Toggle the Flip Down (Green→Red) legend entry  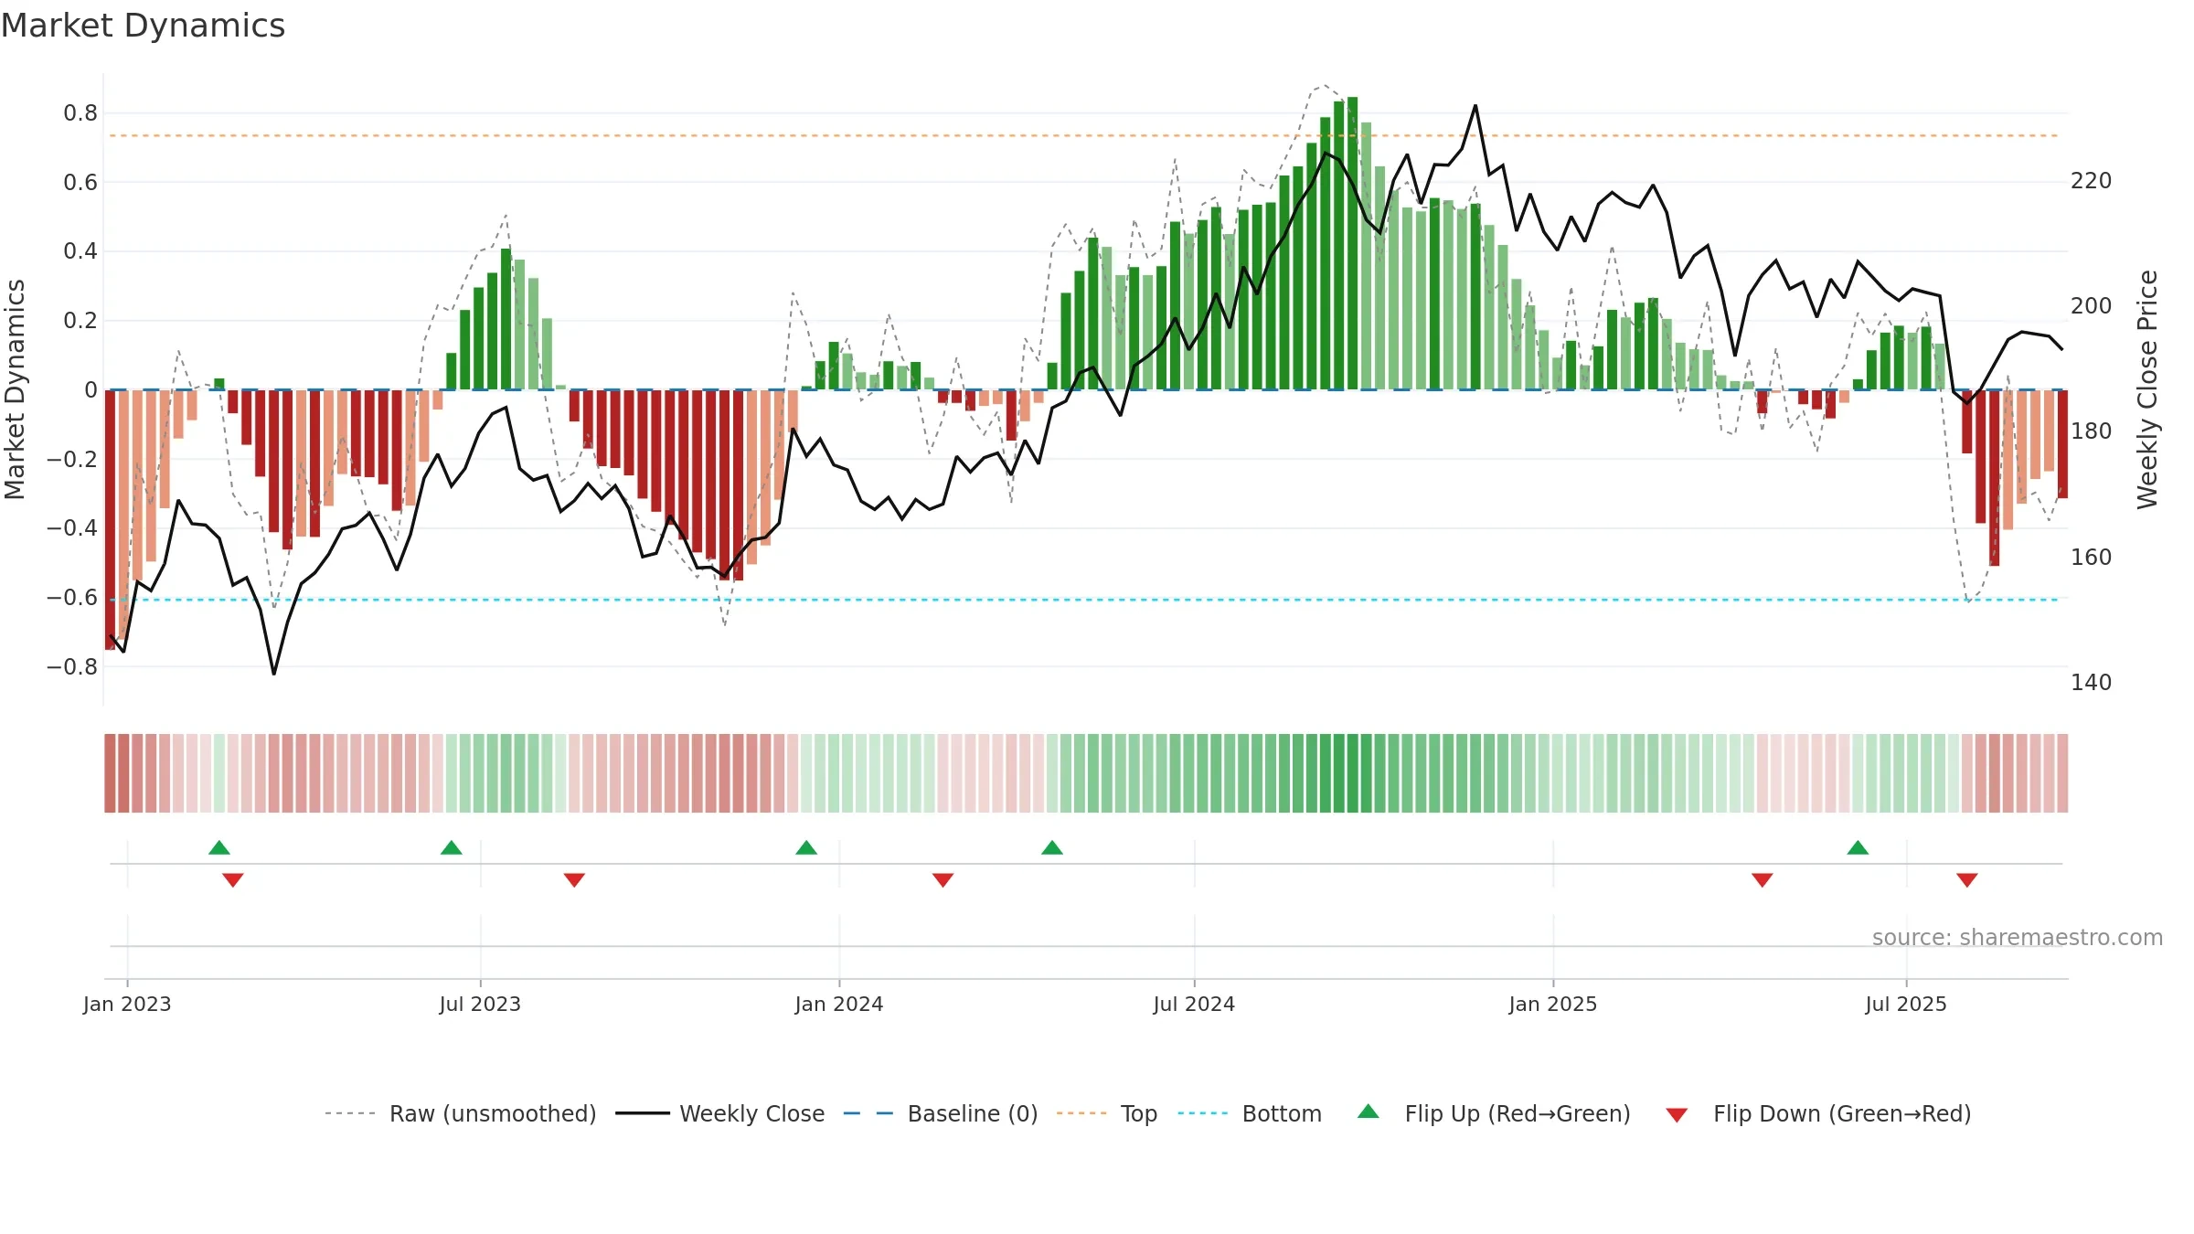pyautogui.click(x=1818, y=1113)
